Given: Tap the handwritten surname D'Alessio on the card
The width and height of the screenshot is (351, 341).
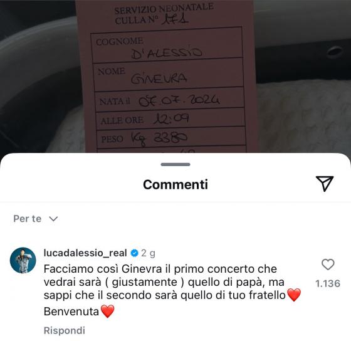Looking at the screenshot, I should (x=167, y=53).
